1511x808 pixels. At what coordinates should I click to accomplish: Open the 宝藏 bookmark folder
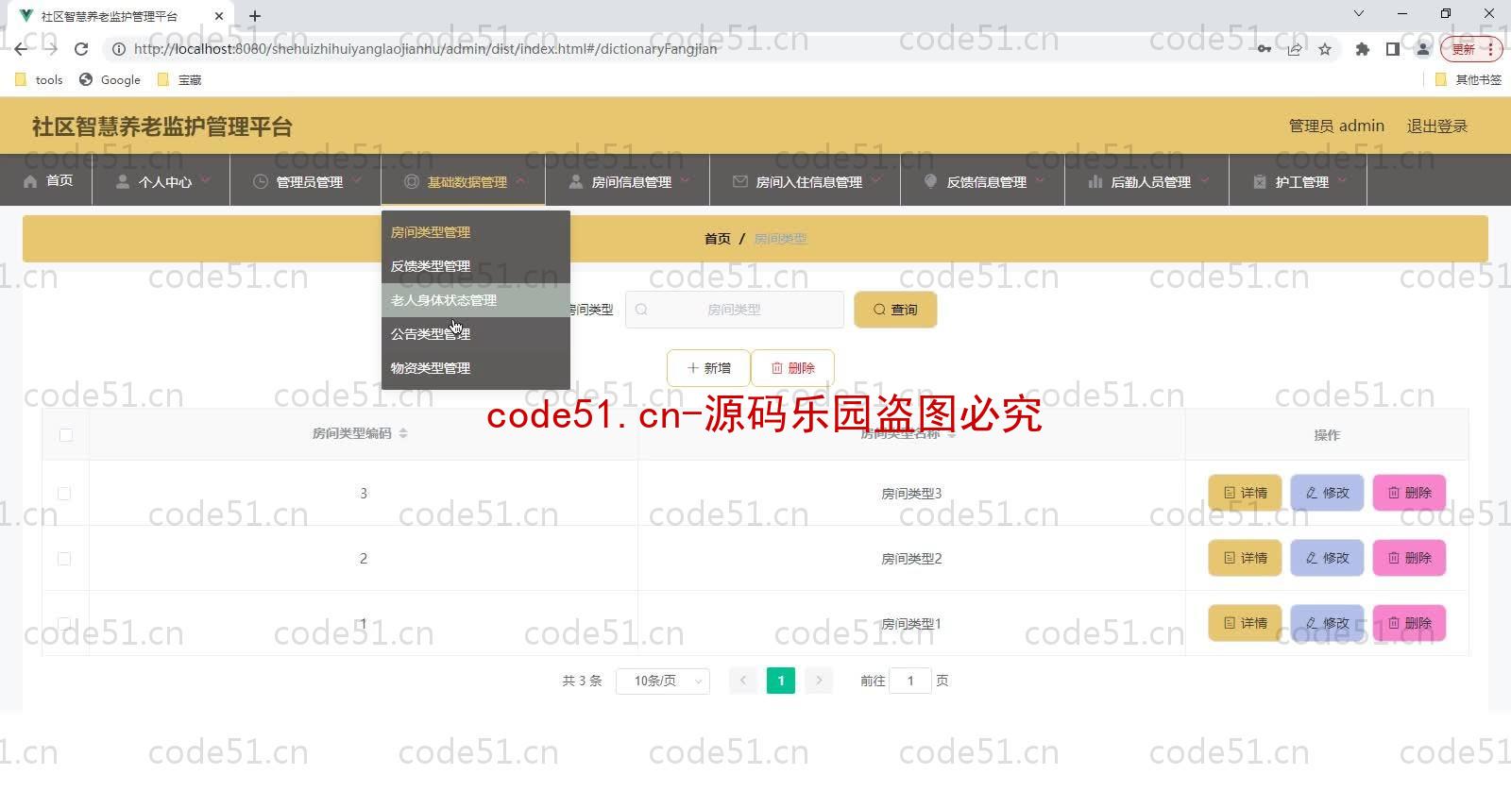pyautogui.click(x=179, y=80)
